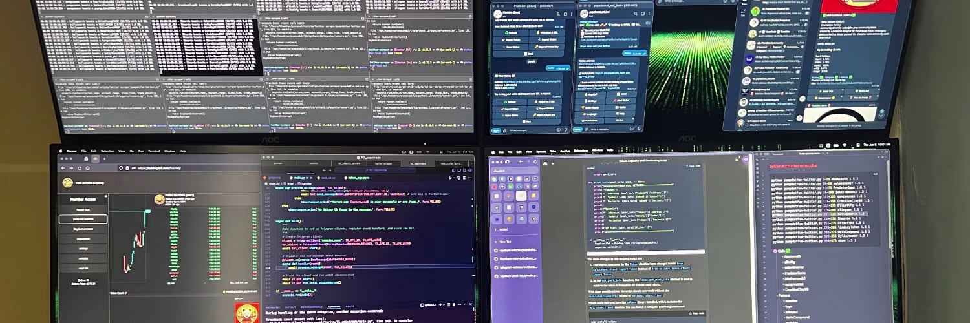970x323 pixels.
Task: Open the three-dot menu in the pepeboost_sol_bot window
Action: click(649, 14)
